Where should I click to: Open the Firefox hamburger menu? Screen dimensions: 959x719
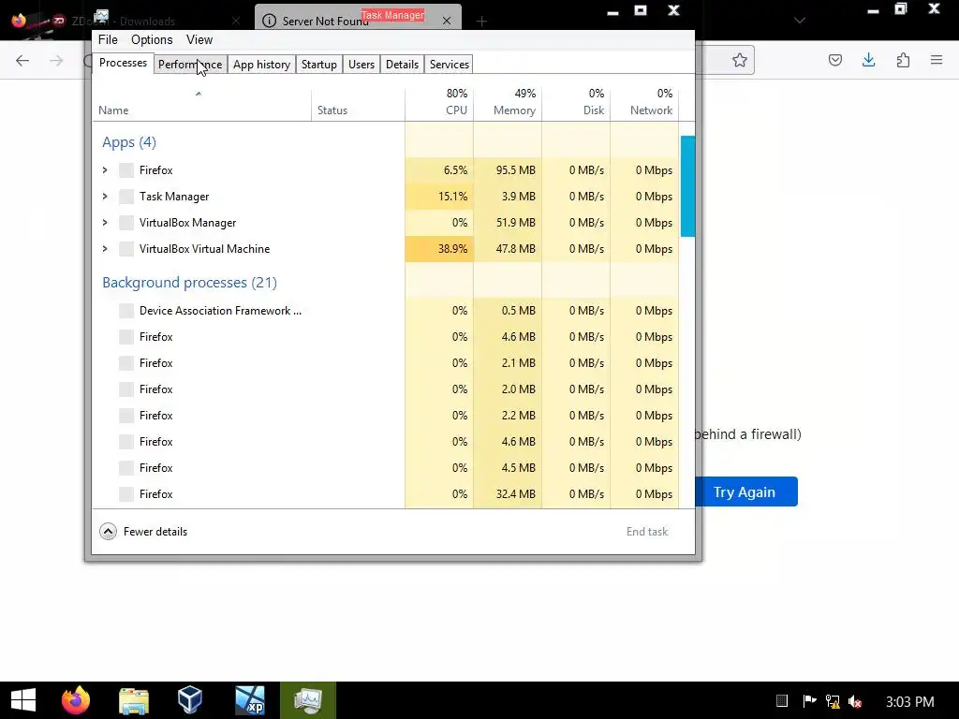pyautogui.click(x=937, y=60)
